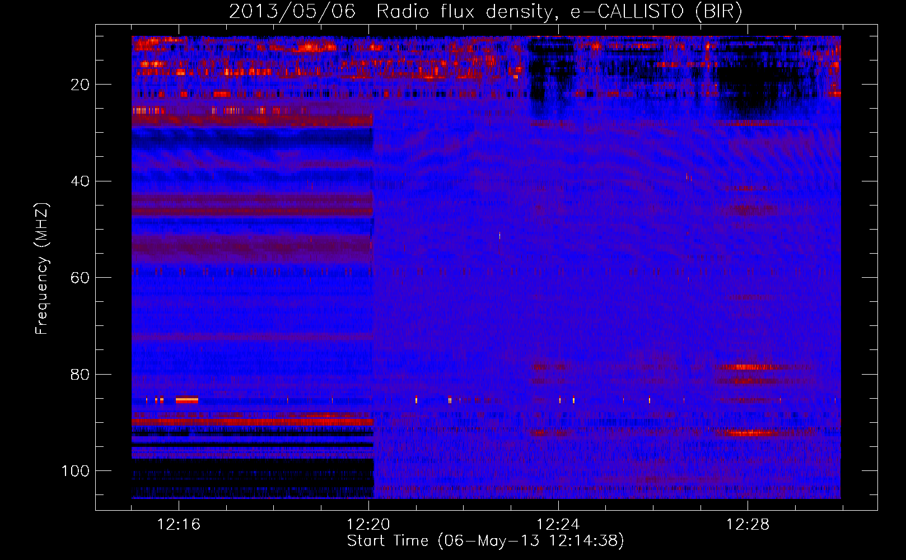Click the 12:20 time tick label
Viewport: 906px width, 560px height.
pyautogui.click(x=368, y=524)
